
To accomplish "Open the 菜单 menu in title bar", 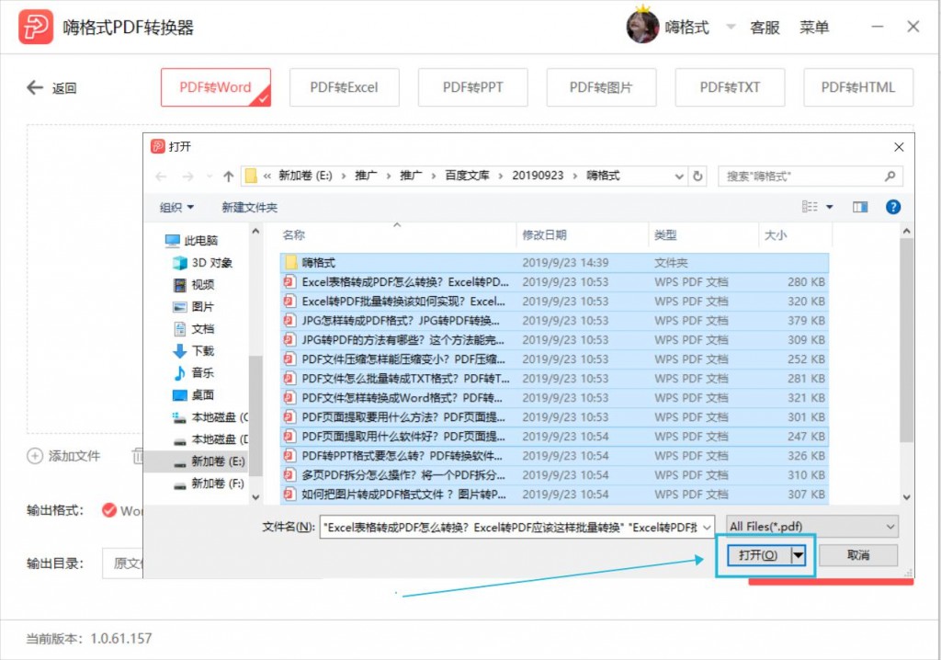I will (x=814, y=27).
